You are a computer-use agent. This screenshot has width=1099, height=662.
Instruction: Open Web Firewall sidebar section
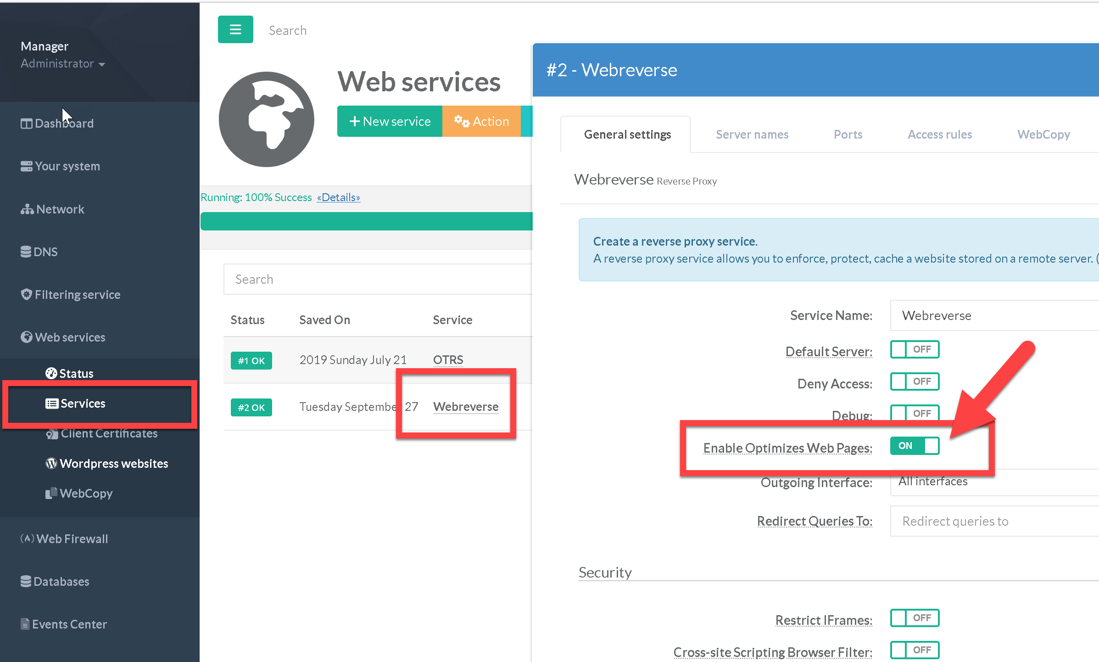pyautogui.click(x=64, y=539)
